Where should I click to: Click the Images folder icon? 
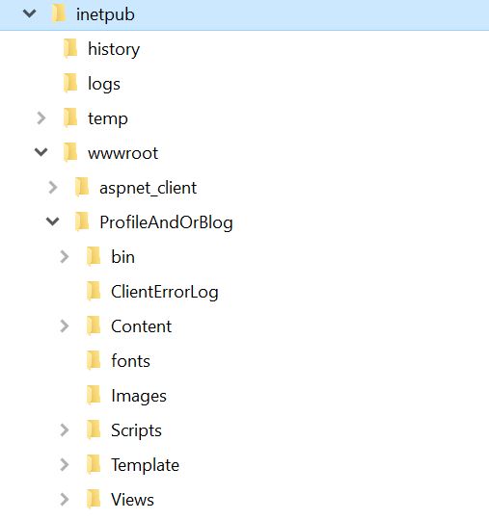tap(94, 395)
